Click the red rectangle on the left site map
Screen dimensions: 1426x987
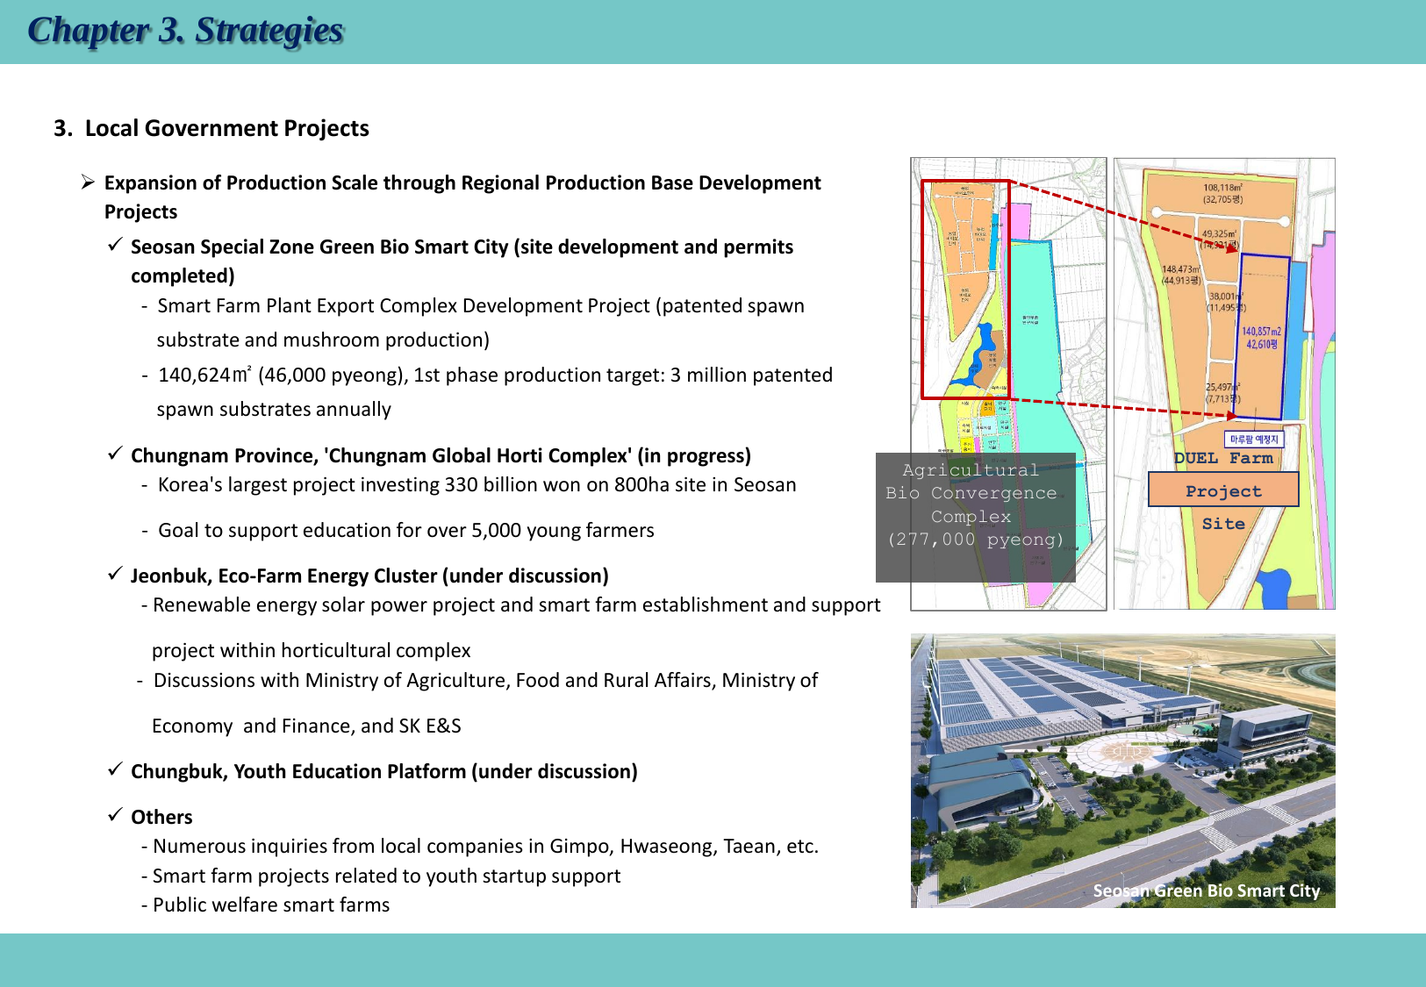pyautogui.click(x=965, y=288)
